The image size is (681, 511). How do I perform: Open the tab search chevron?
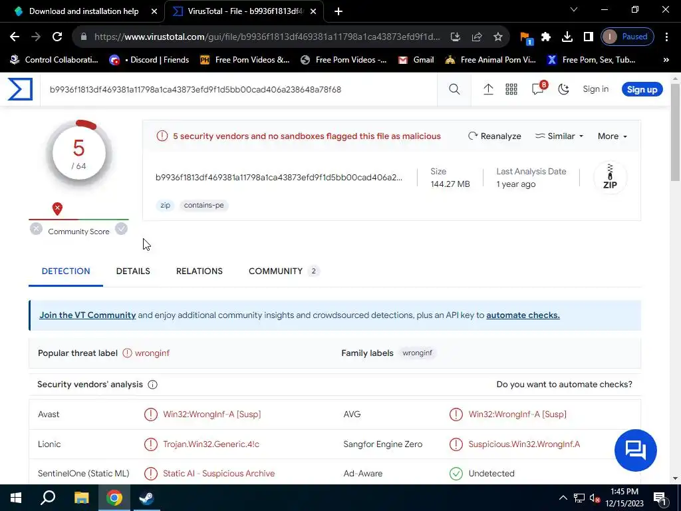pos(574,9)
